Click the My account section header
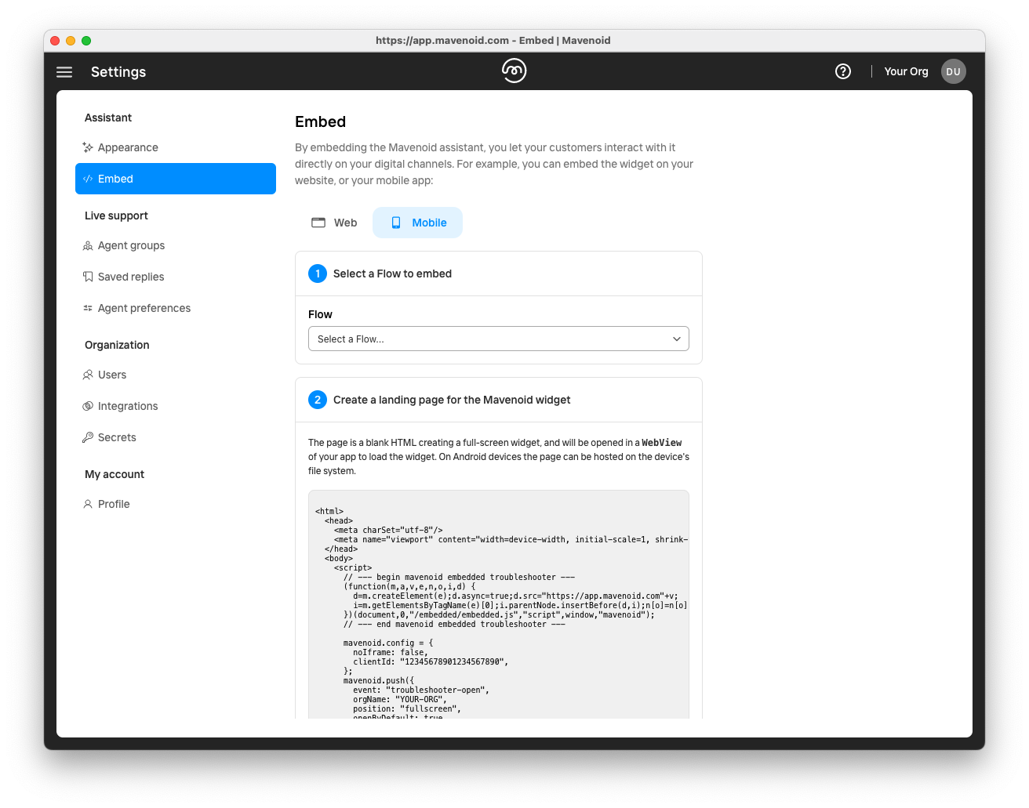1029x808 pixels. (x=115, y=474)
